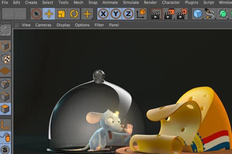
Task: Toggle the Z axis lock
Action: [x=128, y=15]
